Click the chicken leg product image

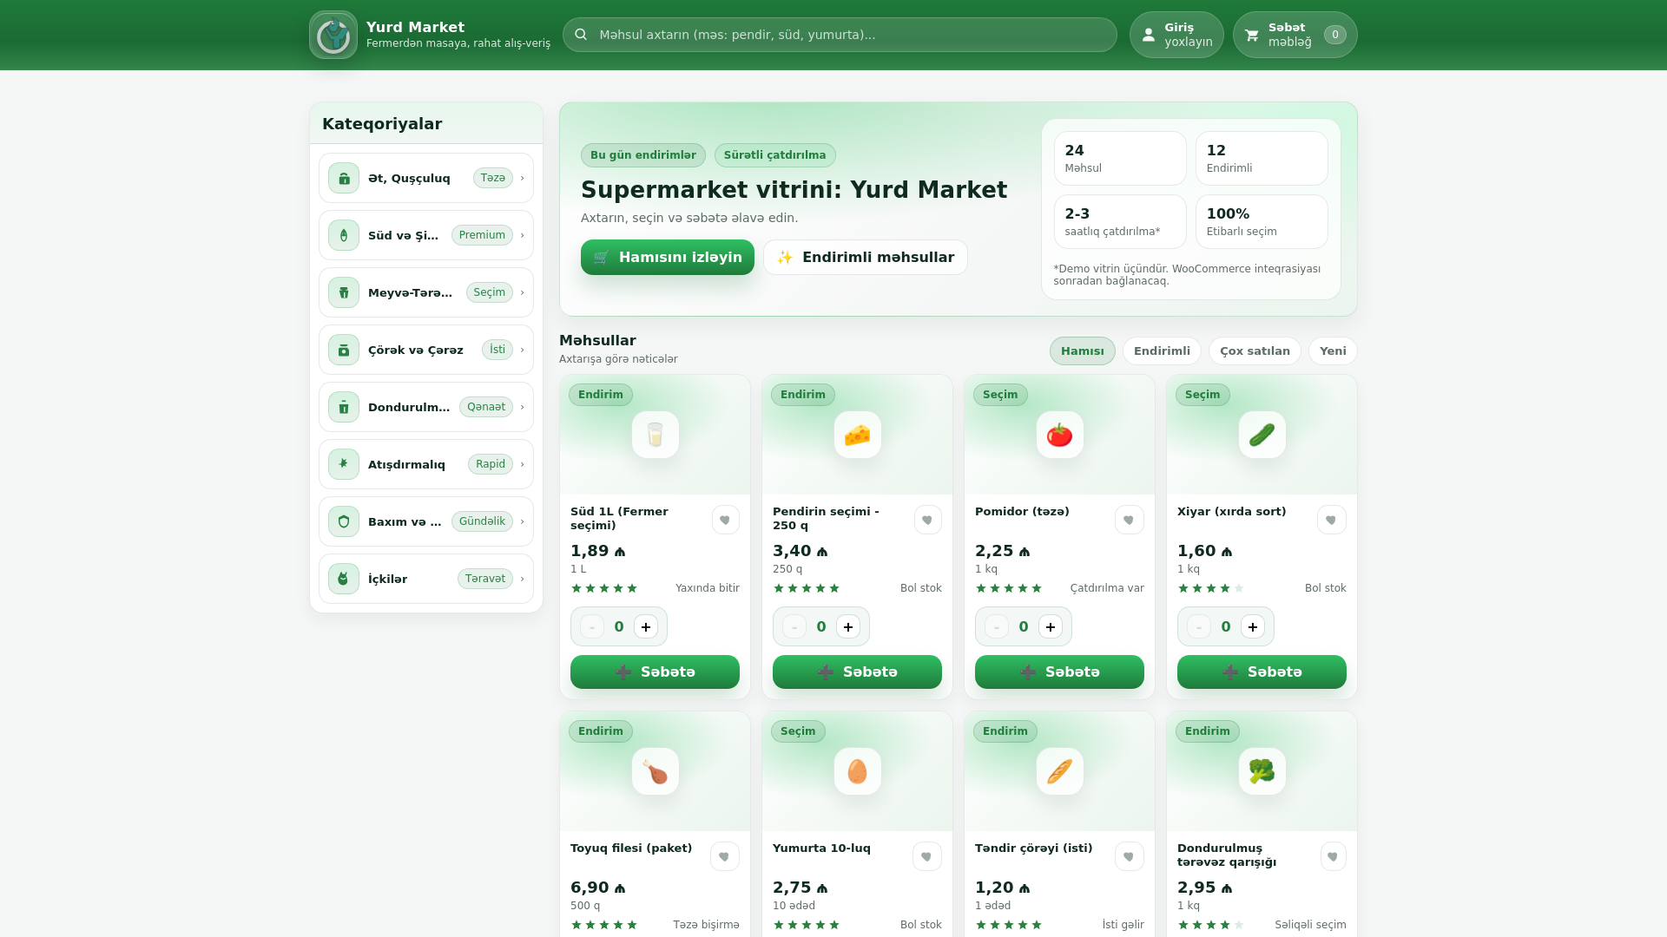656,771
